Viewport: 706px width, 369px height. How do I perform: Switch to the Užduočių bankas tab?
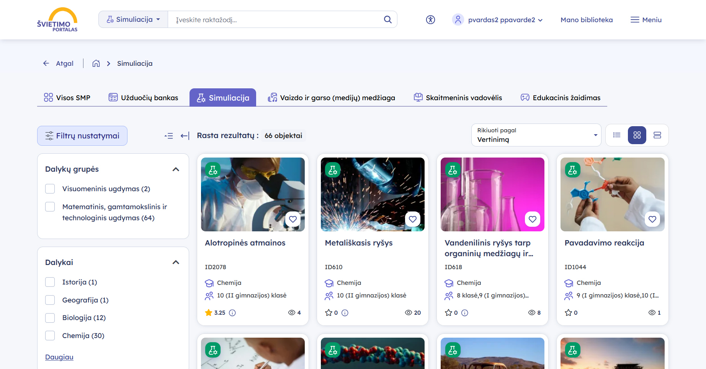click(x=144, y=98)
